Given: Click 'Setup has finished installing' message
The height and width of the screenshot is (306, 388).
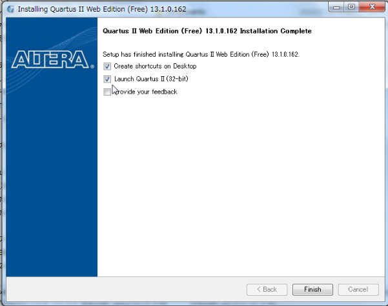Looking at the screenshot, I should coord(201,54).
